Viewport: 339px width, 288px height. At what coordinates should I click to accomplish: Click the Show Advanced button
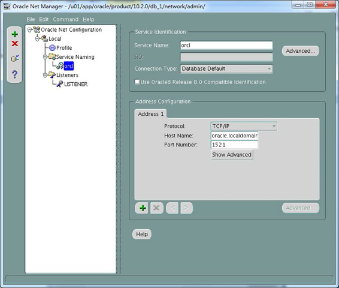point(232,155)
